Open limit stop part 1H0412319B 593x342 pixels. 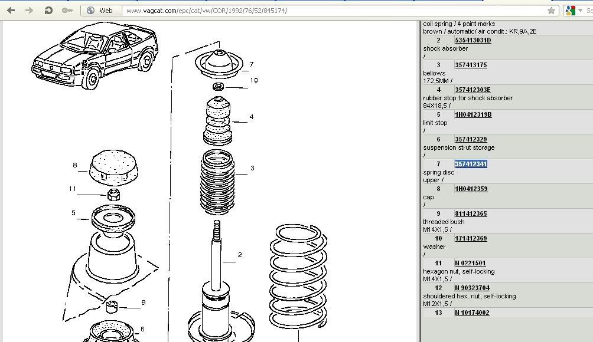pyautogui.click(x=473, y=114)
